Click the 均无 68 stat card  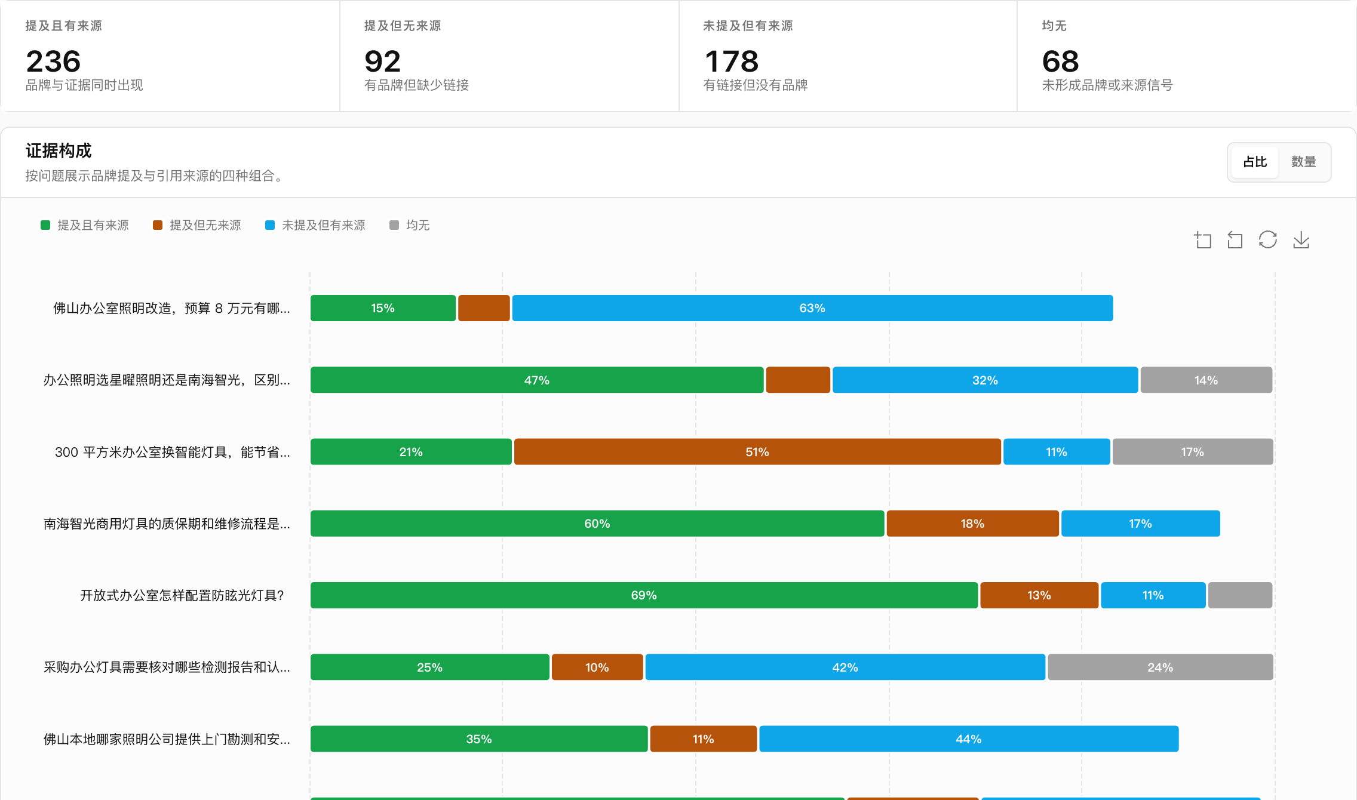[1186, 56]
